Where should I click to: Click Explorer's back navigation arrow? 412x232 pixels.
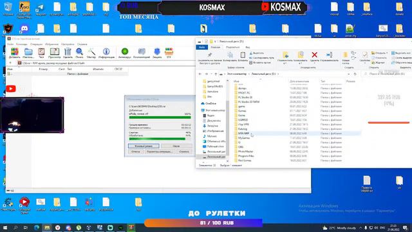[x=200, y=74]
